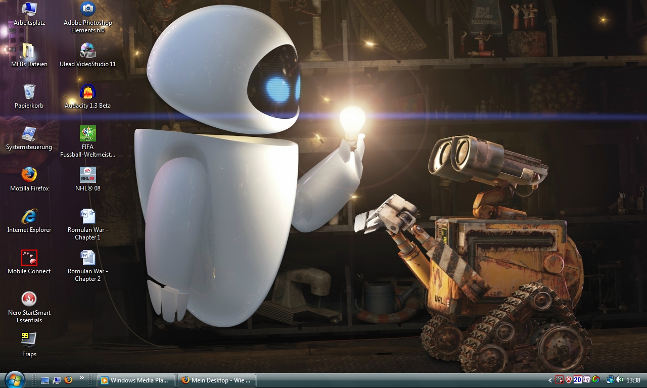Select the Mozilla Firefox desktop icon
The image size is (647, 388).
(29, 175)
